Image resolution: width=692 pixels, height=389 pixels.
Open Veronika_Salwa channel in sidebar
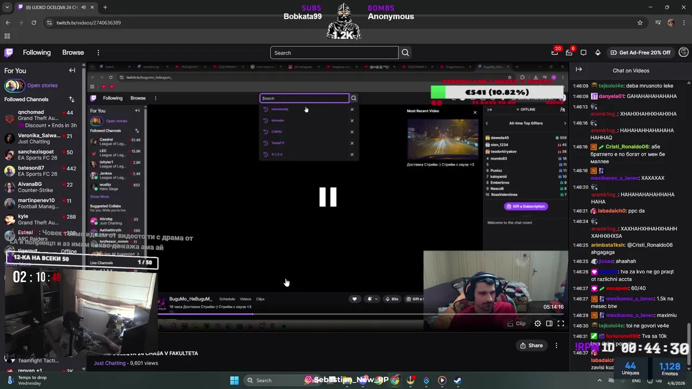click(x=41, y=138)
